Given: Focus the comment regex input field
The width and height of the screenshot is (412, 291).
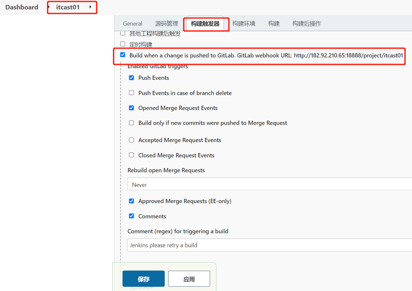Looking at the screenshot, I should pos(270,245).
